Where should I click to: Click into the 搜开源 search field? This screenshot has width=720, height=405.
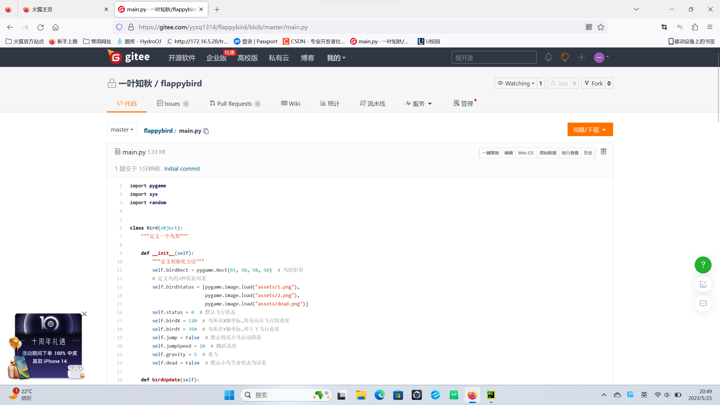(x=494, y=57)
